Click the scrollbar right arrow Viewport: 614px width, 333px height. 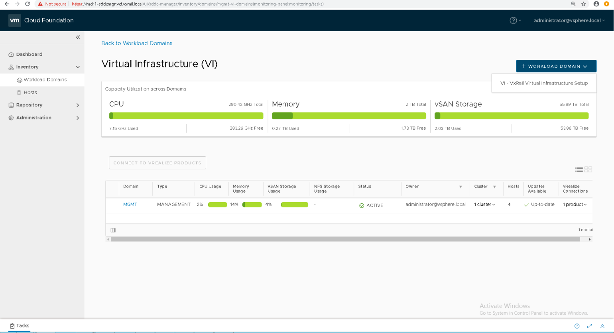coord(590,240)
